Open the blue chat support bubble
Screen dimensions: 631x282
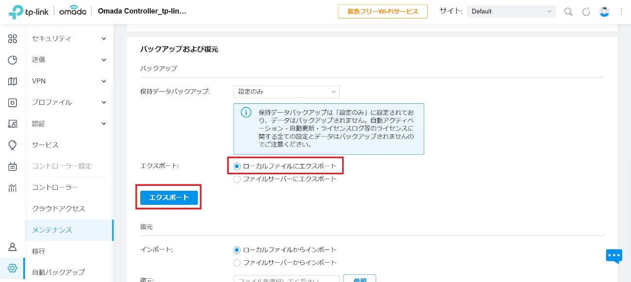pyautogui.click(x=614, y=255)
